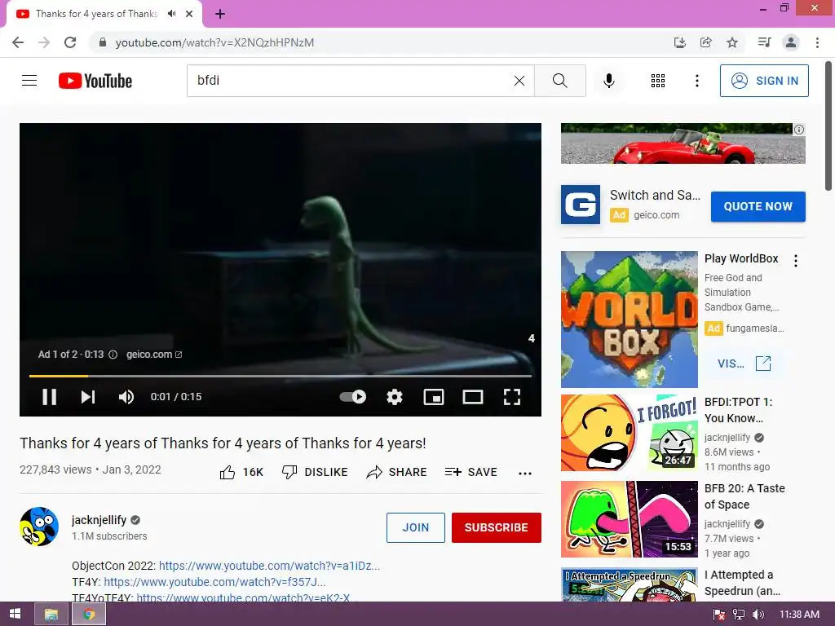Viewport: 835px width, 626px height.
Task: View site information lock icon
Action: [x=102, y=42]
